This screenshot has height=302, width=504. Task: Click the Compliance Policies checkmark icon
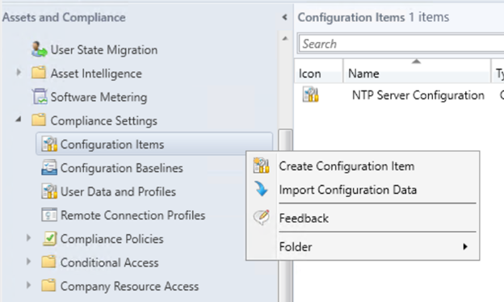49,239
